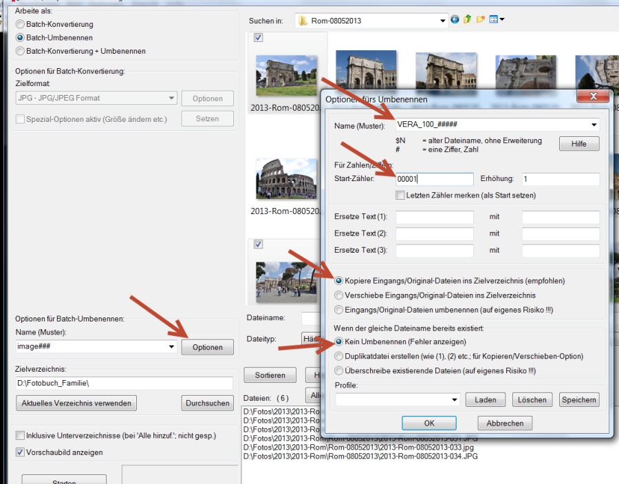Enable Letzten Zähler merken checkbox
Screen dimensions: 619x484
click(400, 195)
